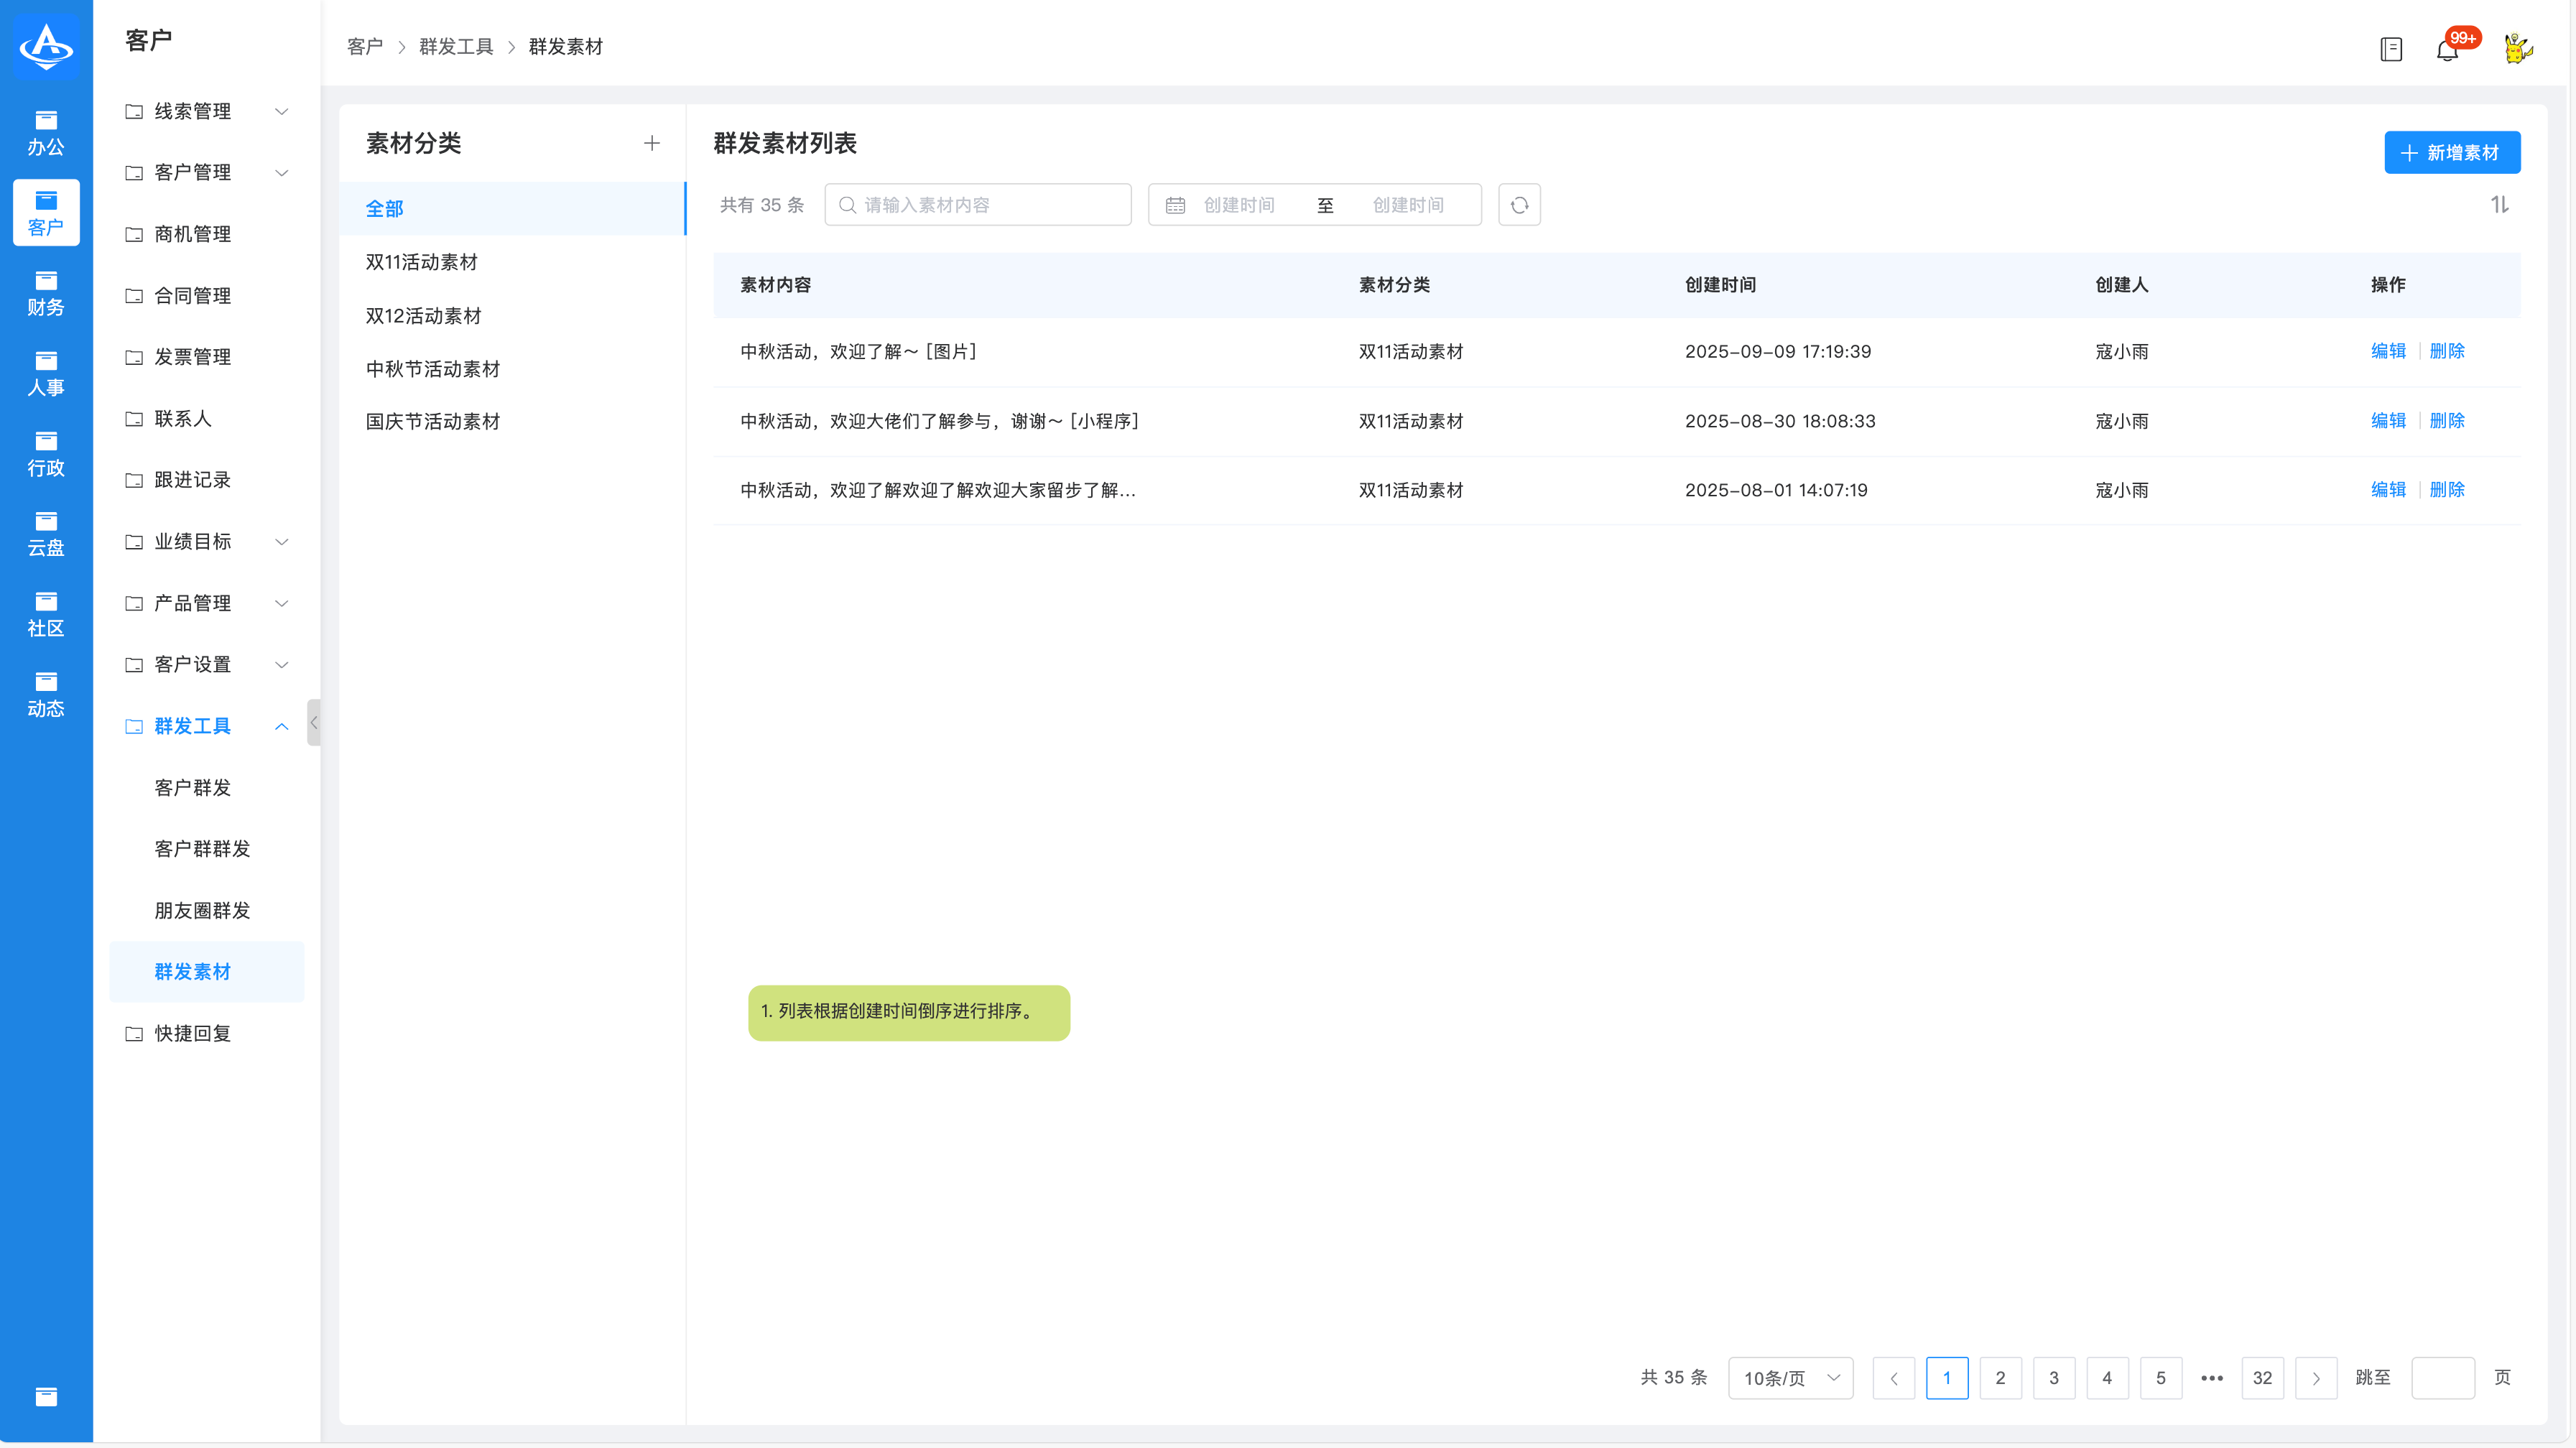
Task: Click the notification bell icon
Action: 2446,50
